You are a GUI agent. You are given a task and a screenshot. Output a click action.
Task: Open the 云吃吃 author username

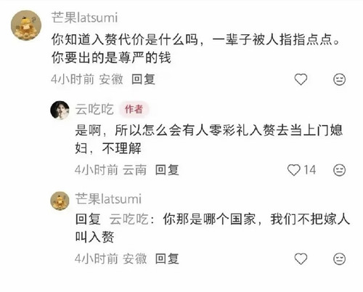pos(94,109)
